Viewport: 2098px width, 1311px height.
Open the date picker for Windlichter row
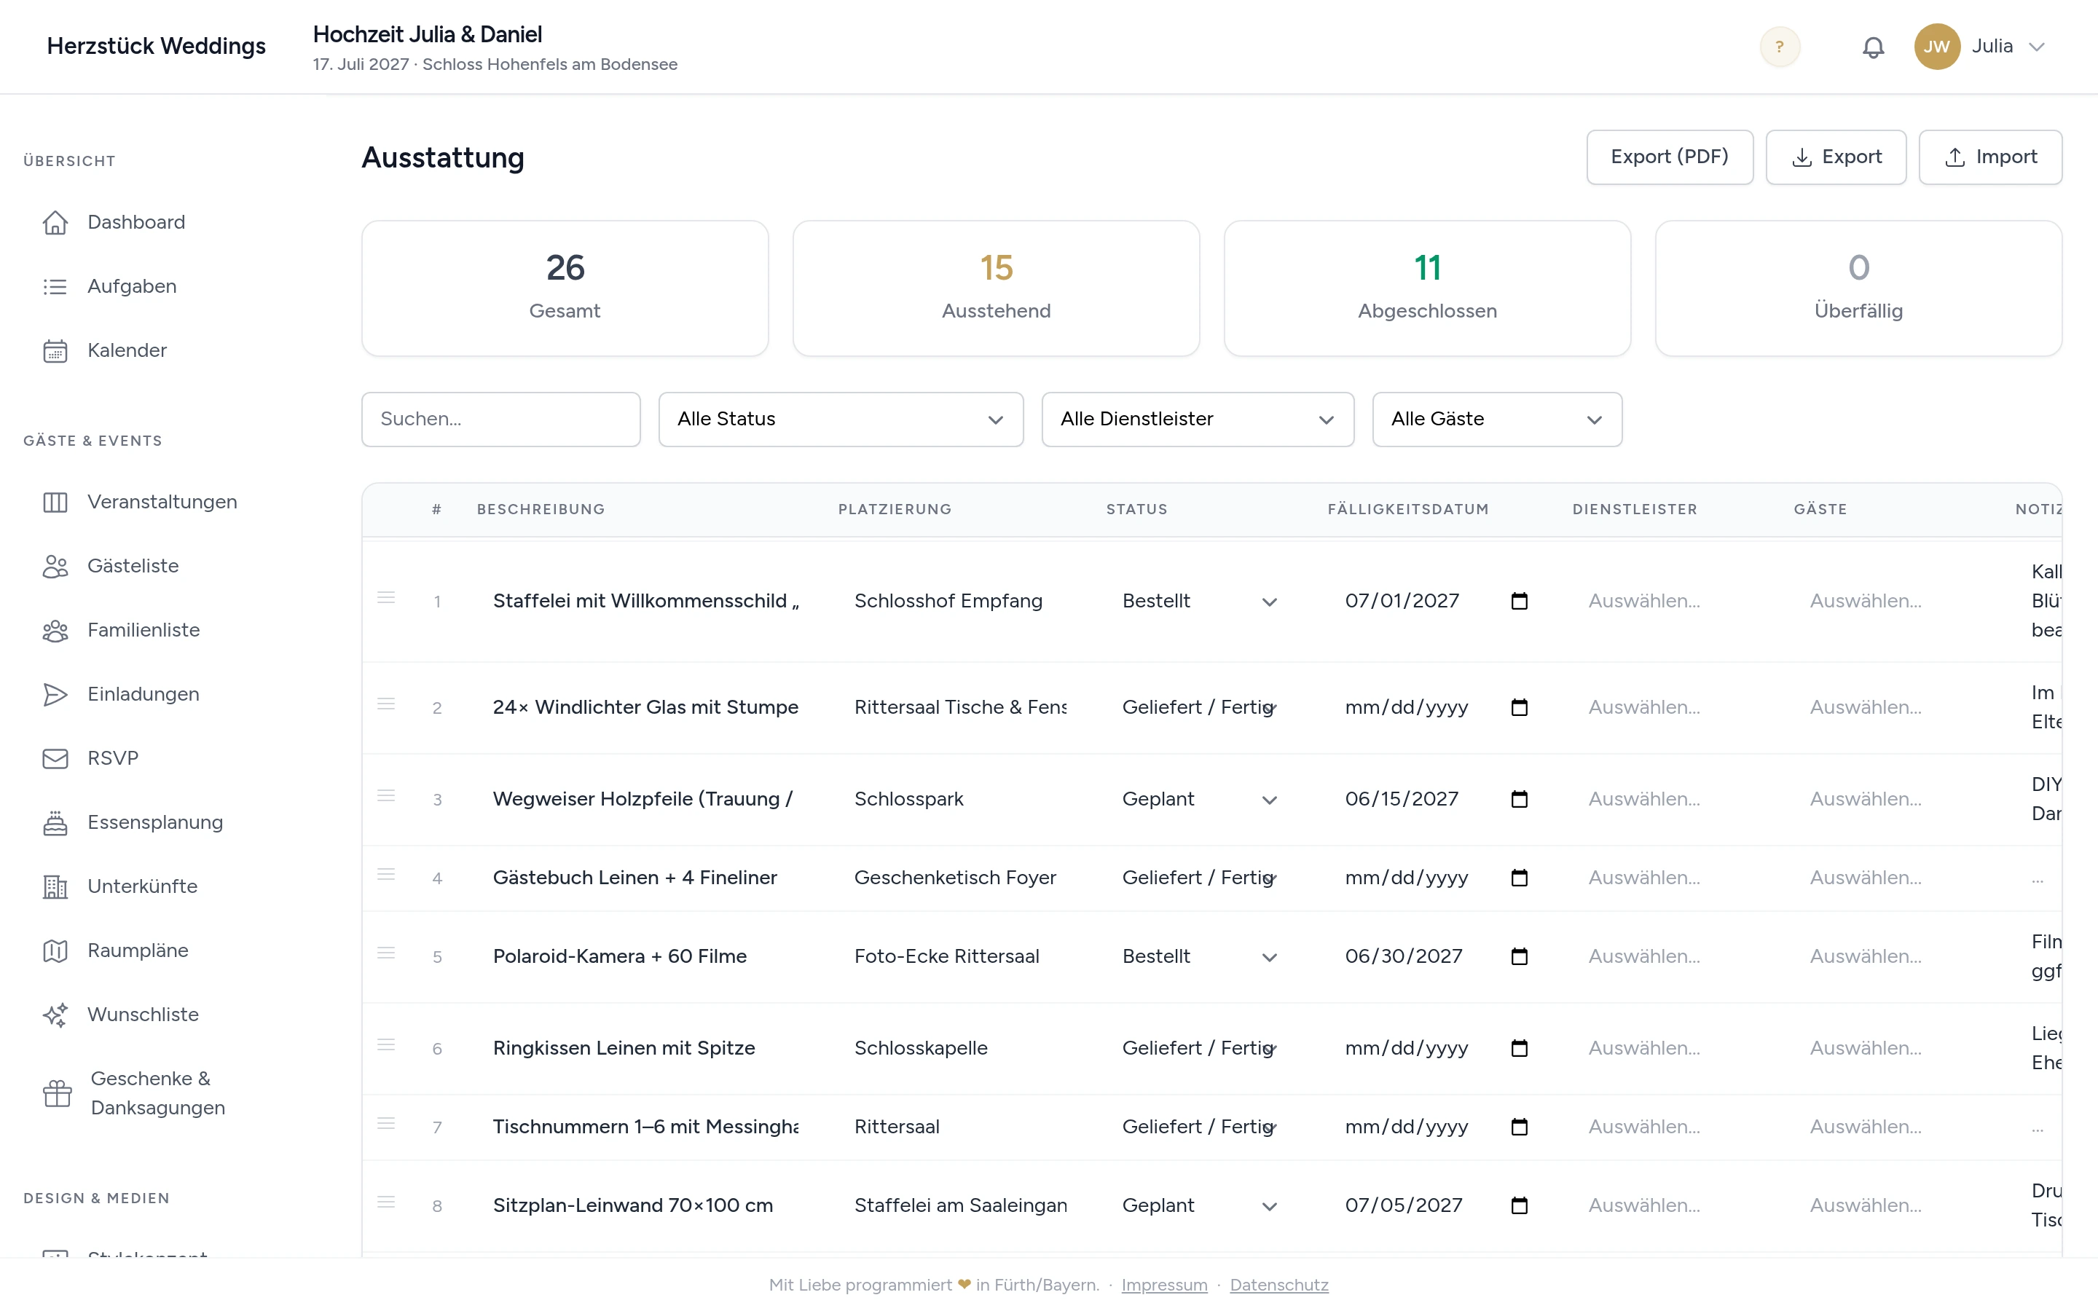pyautogui.click(x=1519, y=707)
